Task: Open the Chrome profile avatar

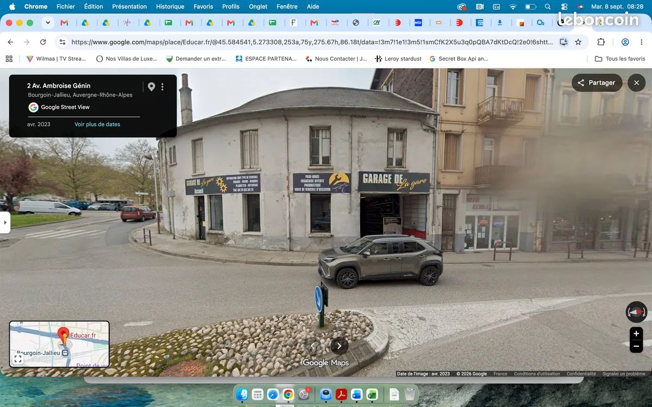Action: [x=625, y=42]
